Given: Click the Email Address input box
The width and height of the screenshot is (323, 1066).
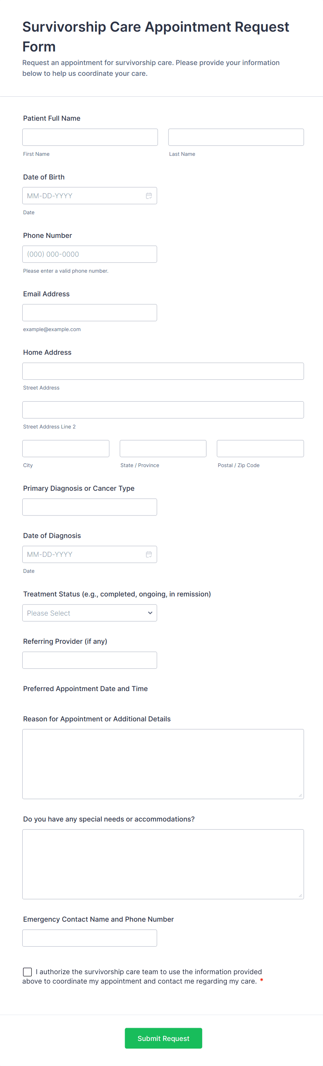Looking at the screenshot, I should [x=90, y=312].
